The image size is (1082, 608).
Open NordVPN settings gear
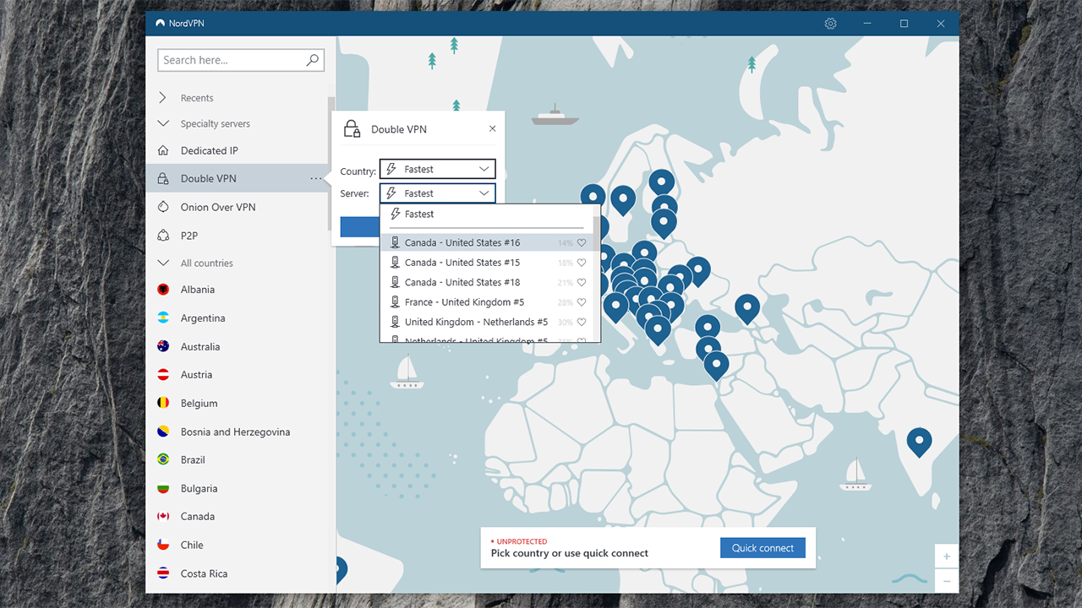830,24
